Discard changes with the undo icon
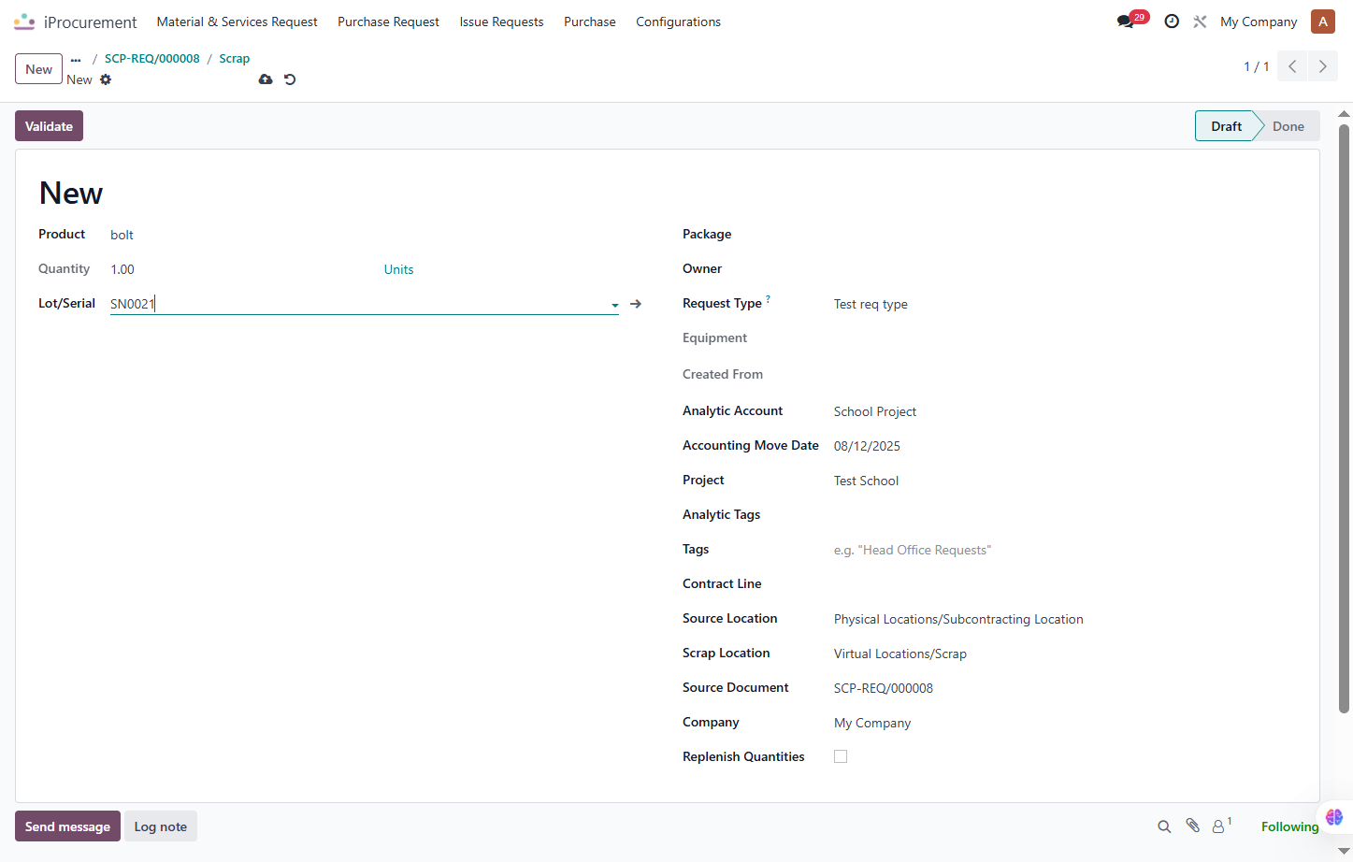Screen dimensions: 1353x862 click(290, 79)
